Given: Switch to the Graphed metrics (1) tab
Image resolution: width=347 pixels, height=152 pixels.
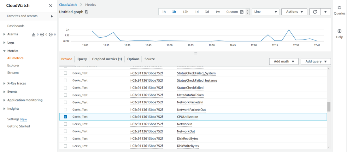Looking at the screenshot, I should click(107, 59).
